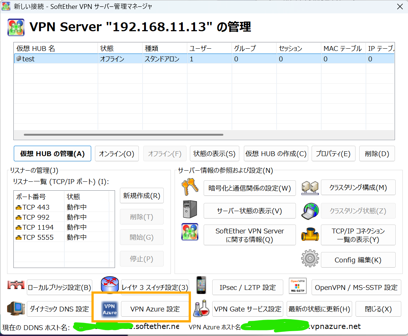Select the TCP 443 listener entry
408x336 pixels.
pos(37,207)
